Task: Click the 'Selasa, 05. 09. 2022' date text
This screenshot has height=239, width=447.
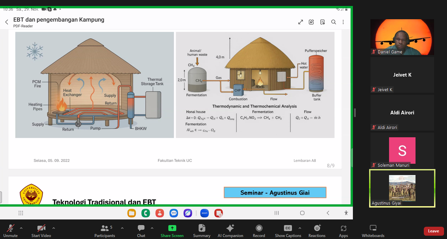Action: [52, 160]
